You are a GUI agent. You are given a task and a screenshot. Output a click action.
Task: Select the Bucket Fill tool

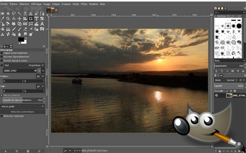pos(2,29)
